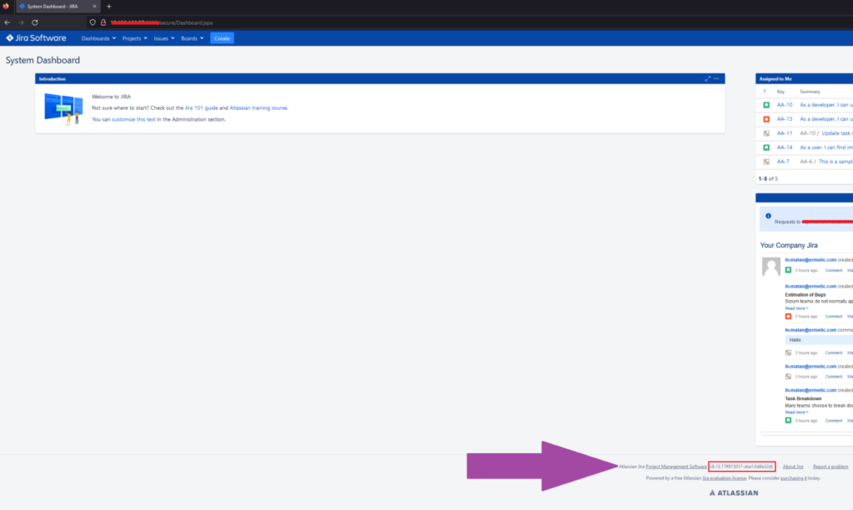Go back to the previous page
853x510 pixels.
tap(7, 22)
